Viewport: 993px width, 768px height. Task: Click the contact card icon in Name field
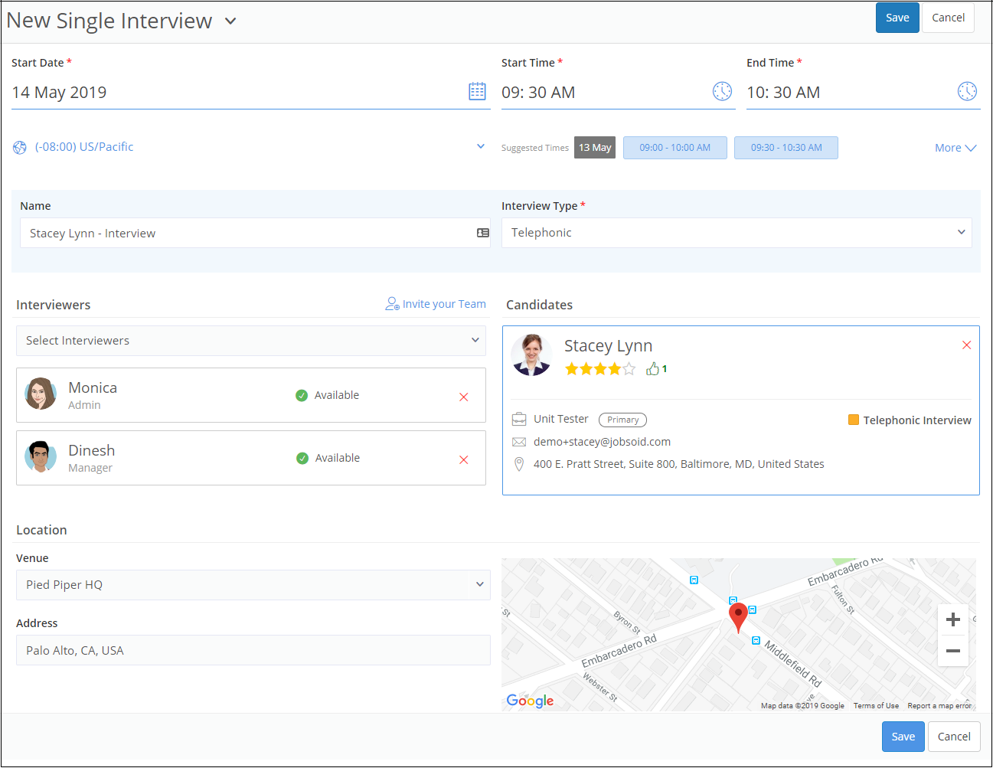click(483, 233)
